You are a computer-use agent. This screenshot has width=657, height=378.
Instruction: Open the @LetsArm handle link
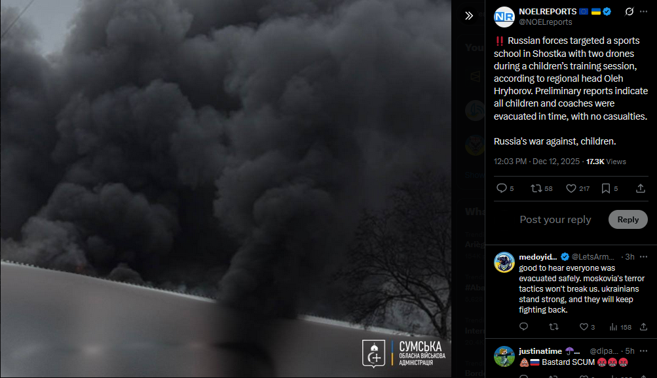pos(592,257)
